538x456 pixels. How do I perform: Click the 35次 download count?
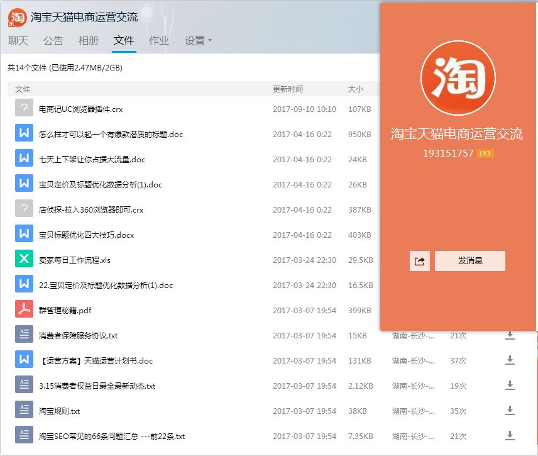pos(458,411)
